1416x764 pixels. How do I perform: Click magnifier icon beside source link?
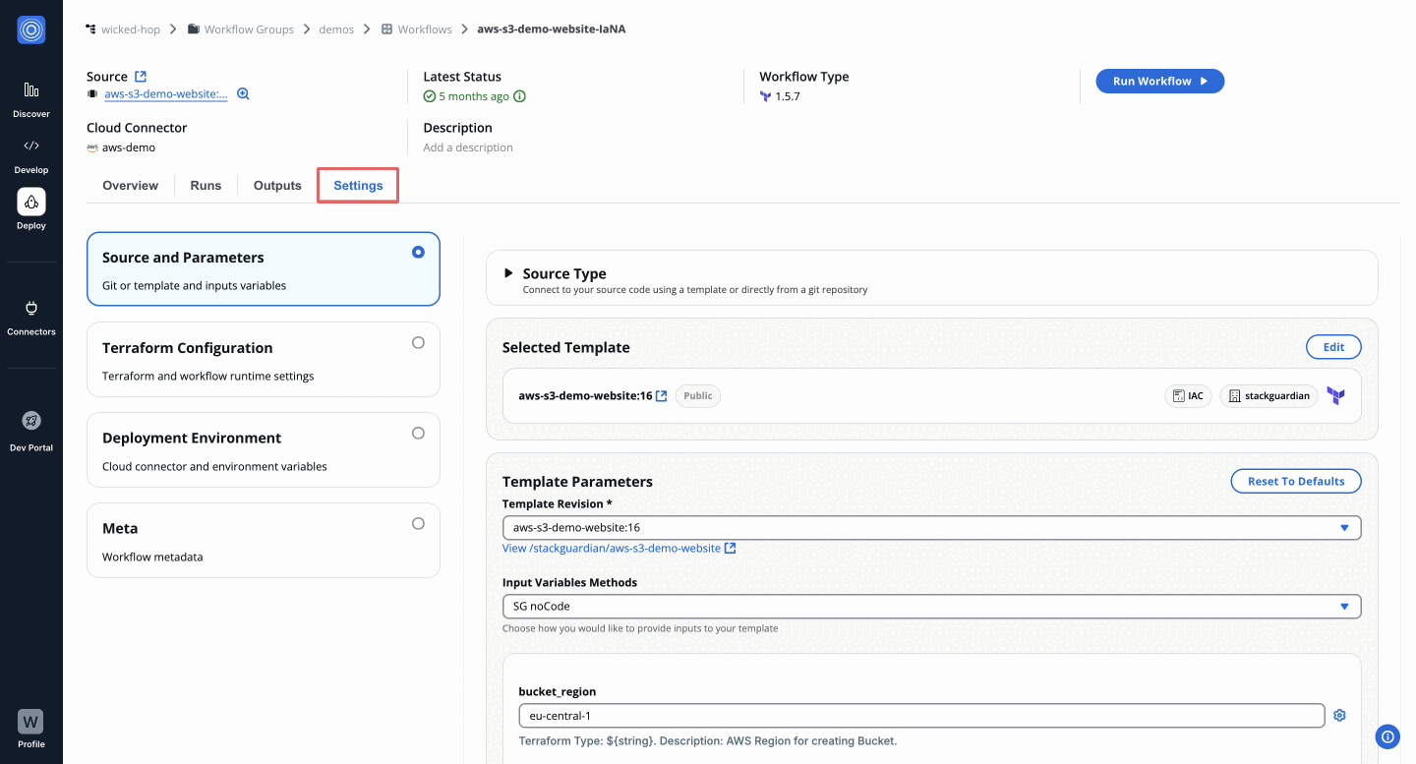(x=243, y=94)
